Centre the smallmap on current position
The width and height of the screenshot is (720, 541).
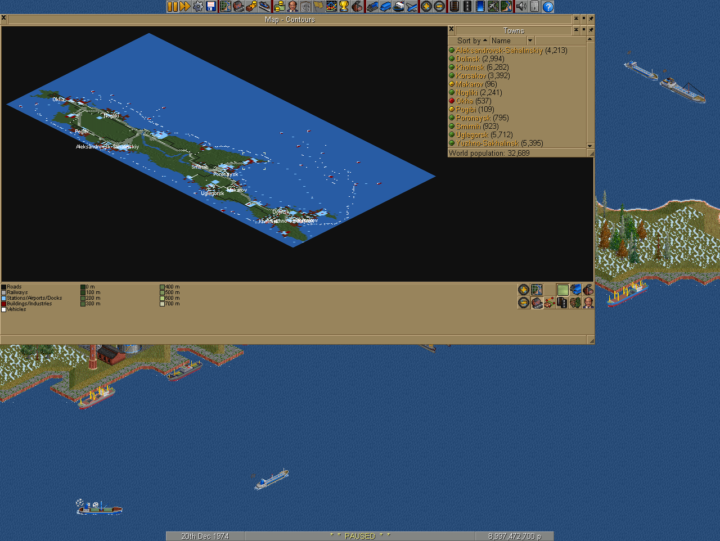point(537,290)
